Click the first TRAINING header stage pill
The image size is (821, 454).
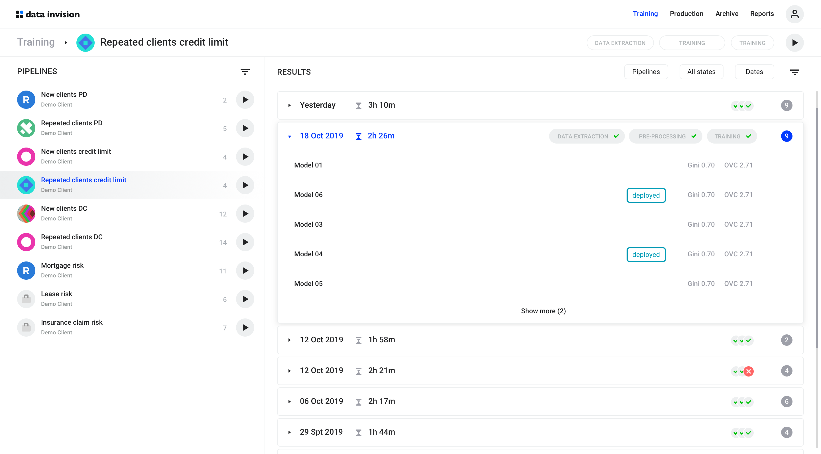click(692, 43)
